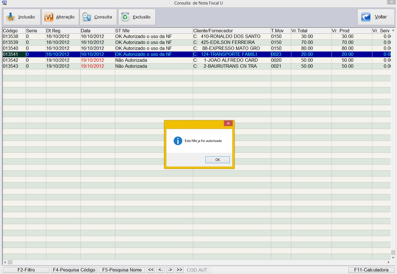The height and width of the screenshot is (274, 397).
Task: Click the Cliente/Fornecedor column header
Action: tap(213, 31)
